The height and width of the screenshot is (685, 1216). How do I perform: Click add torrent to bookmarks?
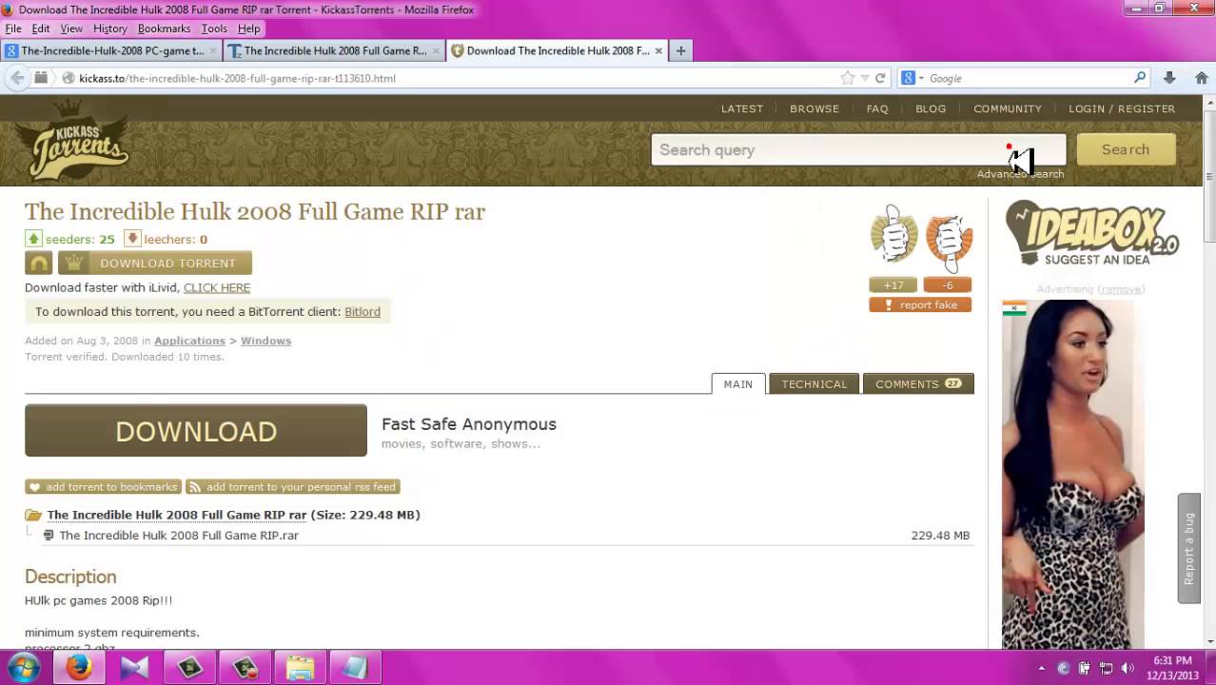pyautogui.click(x=103, y=486)
